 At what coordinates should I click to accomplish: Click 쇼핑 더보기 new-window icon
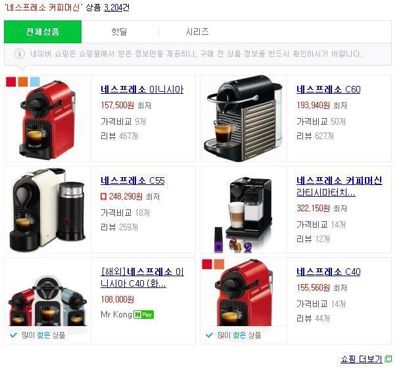coord(389,359)
